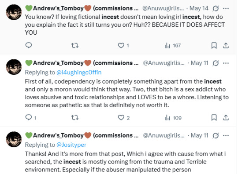
Task: Repost the codependency reply tweet
Action: [x=75, y=117]
